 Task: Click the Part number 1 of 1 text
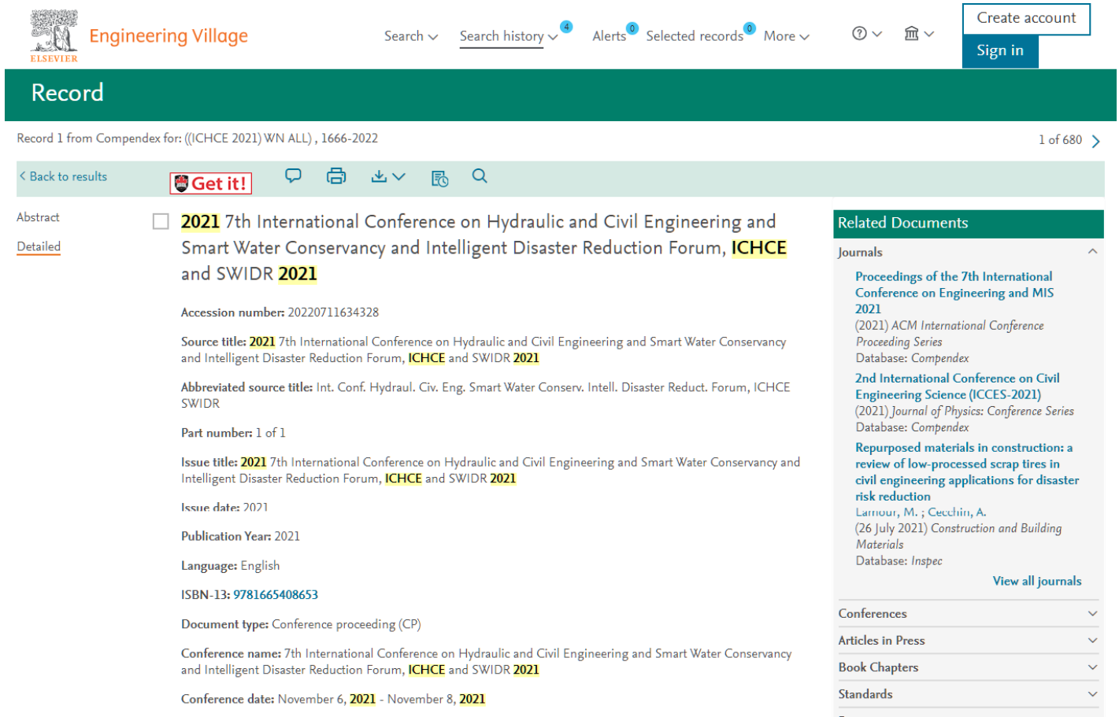click(233, 433)
